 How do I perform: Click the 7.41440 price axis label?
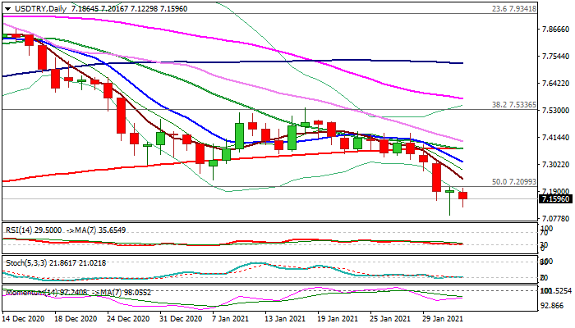tap(556, 138)
